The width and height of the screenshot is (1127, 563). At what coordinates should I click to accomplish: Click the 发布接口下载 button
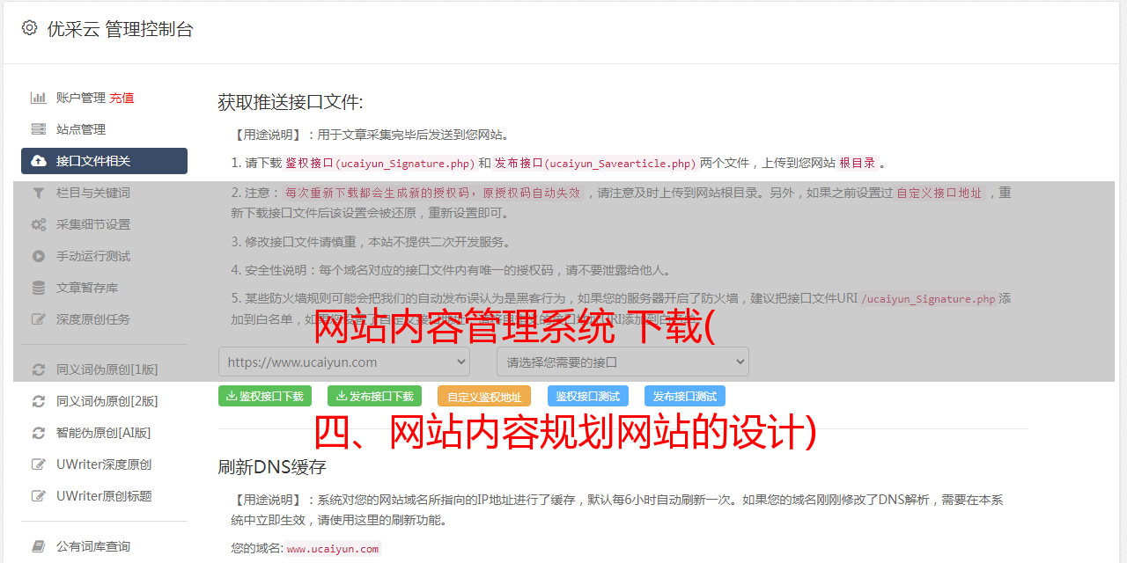pos(374,396)
